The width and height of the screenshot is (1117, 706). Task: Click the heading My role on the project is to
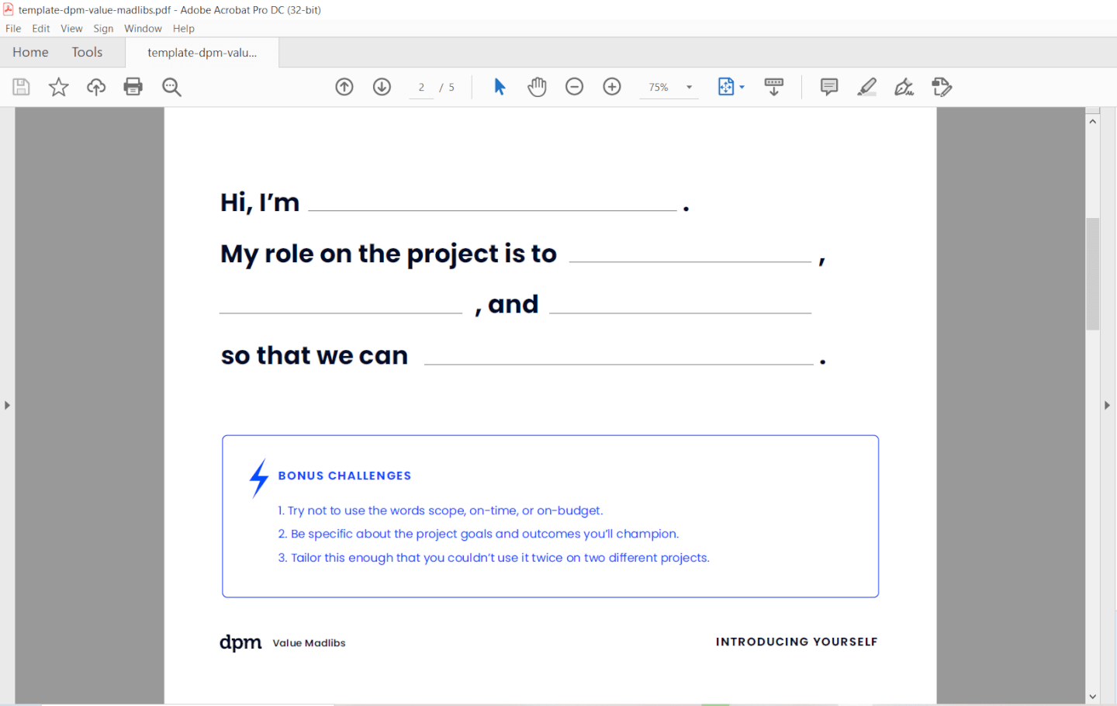(x=389, y=254)
